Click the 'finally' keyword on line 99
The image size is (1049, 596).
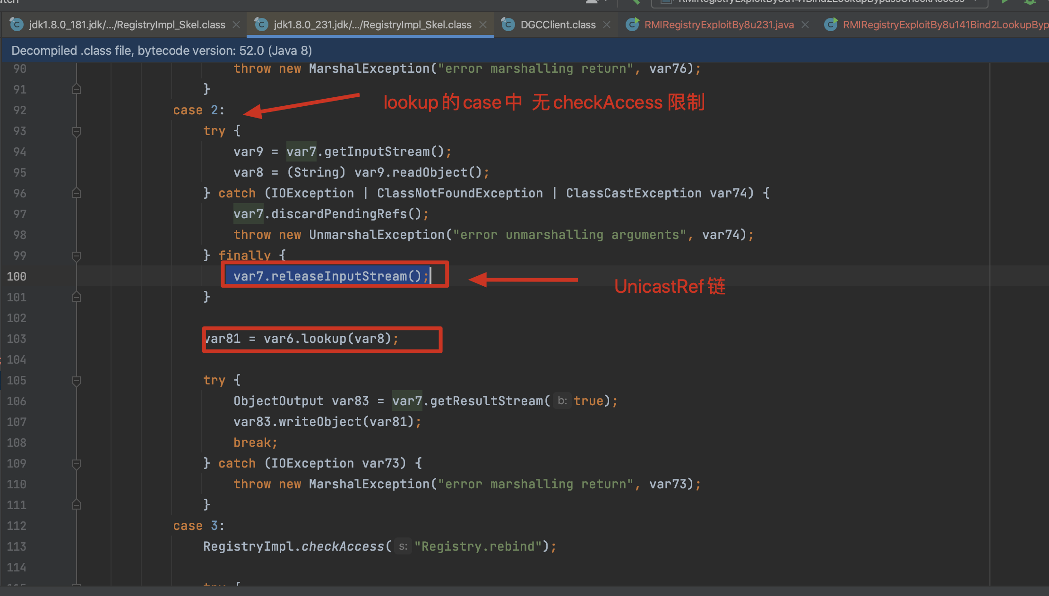pos(244,255)
